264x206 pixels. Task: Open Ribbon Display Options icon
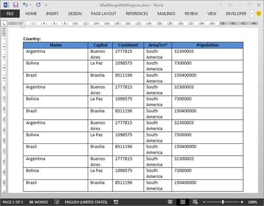click(230, 5)
